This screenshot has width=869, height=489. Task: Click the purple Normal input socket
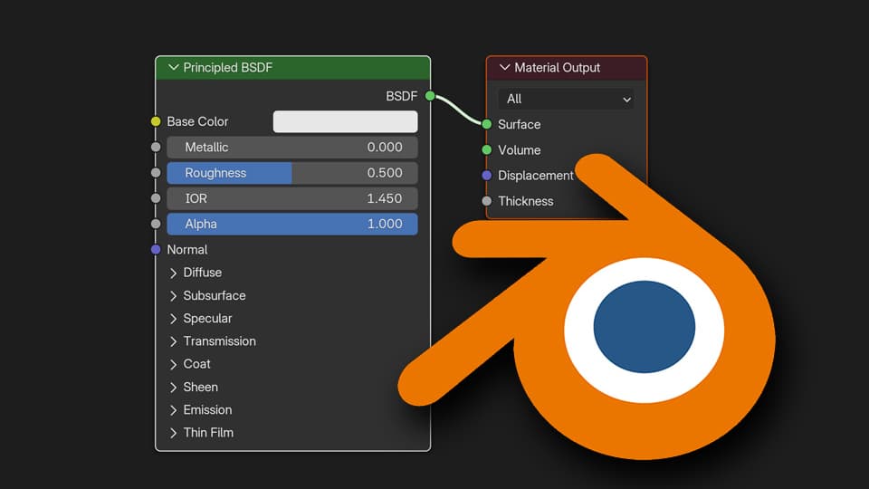point(156,250)
